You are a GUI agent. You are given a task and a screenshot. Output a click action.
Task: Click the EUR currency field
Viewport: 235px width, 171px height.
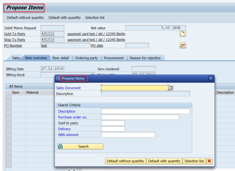[x=179, y=28]
